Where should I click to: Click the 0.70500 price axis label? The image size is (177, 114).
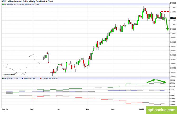(173, 29)
